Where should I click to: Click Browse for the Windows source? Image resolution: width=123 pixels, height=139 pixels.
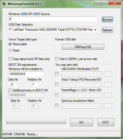107,20
